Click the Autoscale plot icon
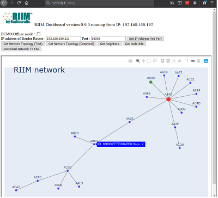 coord(174,61)
